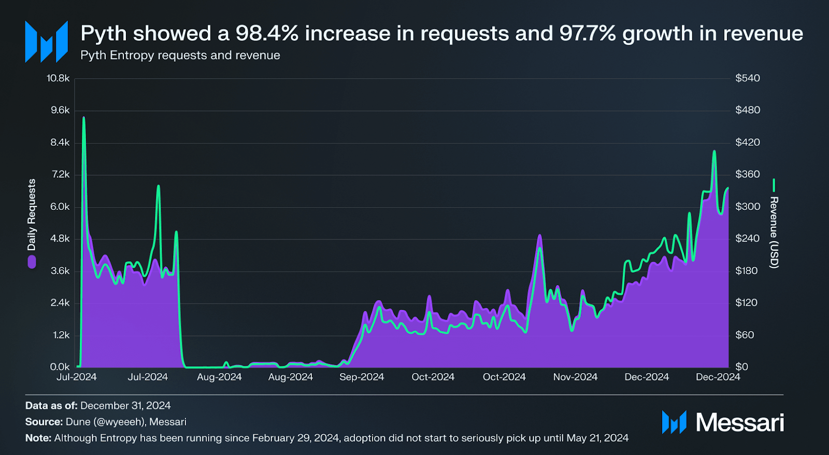
Task: Click the last Dec-2024 x-axis label
Action: (718, 377)
